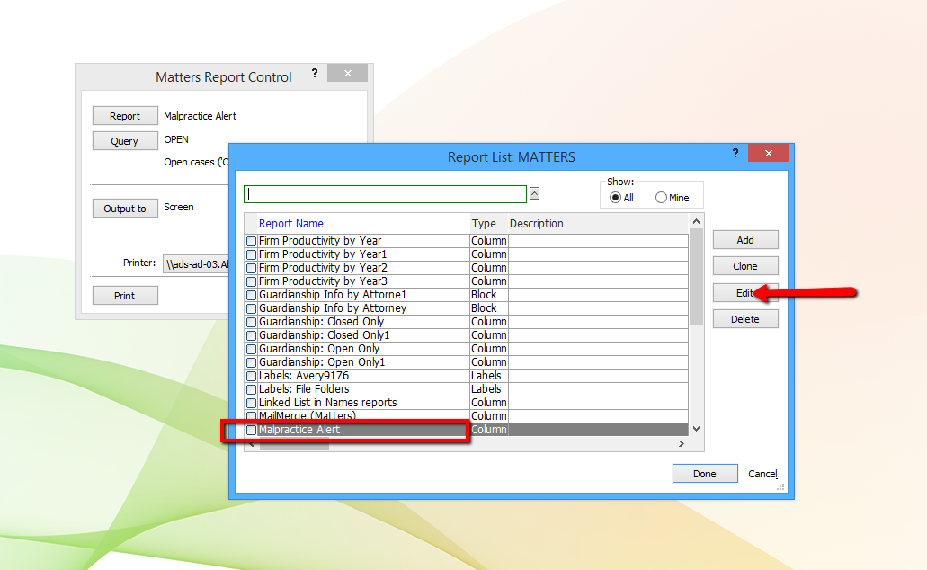Sort by the Report Name column header
This screenshot has width=927, height=570.
pos(291,224)
